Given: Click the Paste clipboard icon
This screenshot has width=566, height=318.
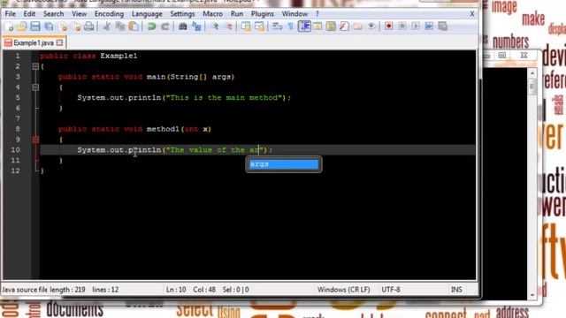Looking at the screenshot, I should click(x=134, y=26).
